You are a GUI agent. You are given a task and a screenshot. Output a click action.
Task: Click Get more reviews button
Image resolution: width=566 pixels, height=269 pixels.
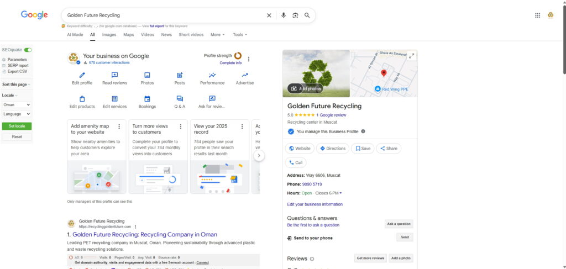(x=370, y=258)
